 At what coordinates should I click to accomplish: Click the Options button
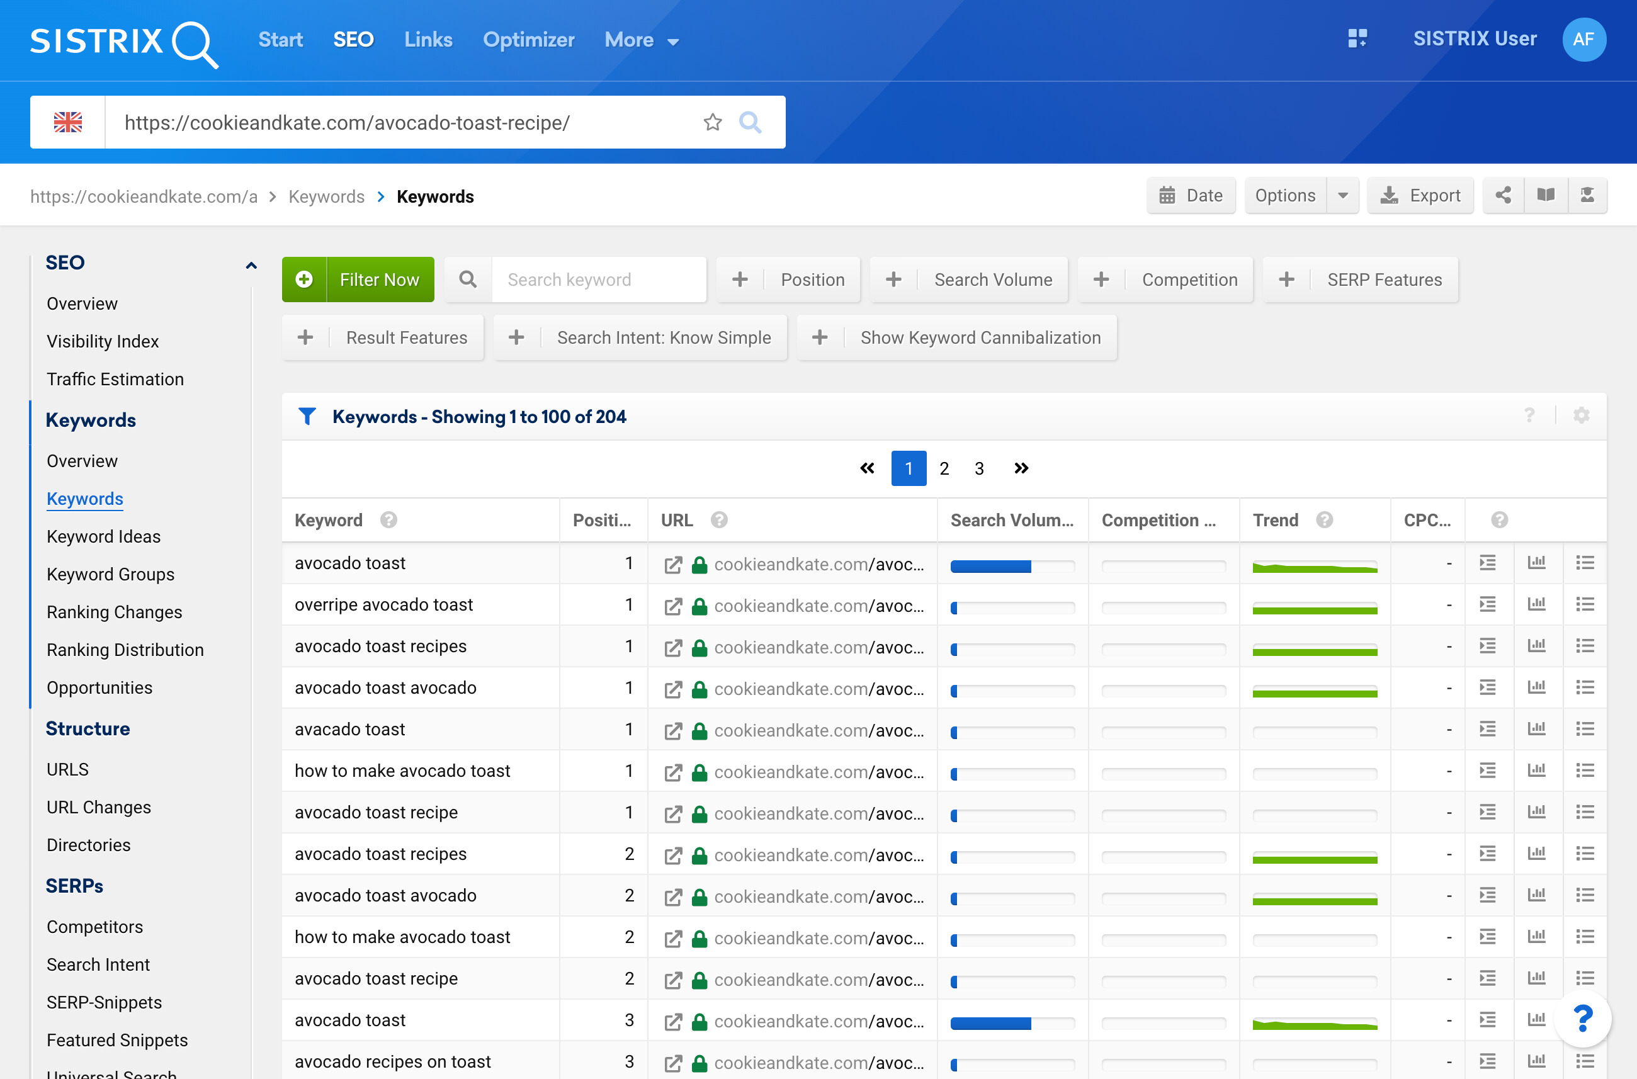(x=1286, y=195)
